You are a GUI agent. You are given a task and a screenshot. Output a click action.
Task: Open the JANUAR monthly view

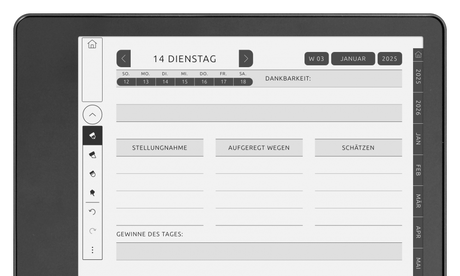click(x=353, y=59)
